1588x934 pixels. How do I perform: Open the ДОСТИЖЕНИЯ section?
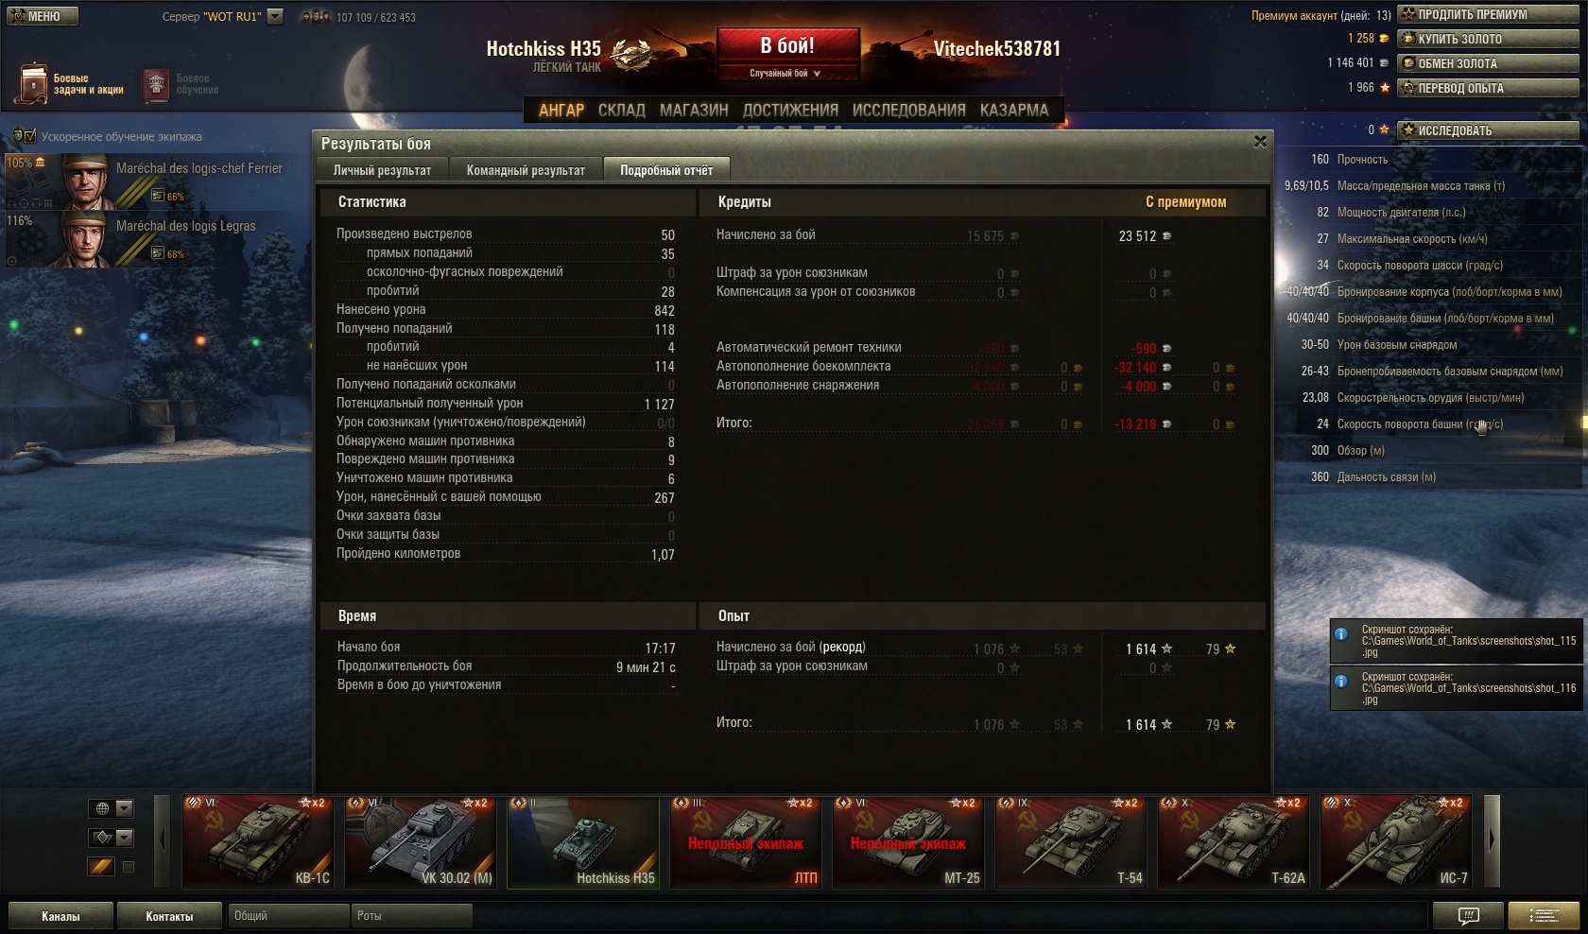click(790, 110)
